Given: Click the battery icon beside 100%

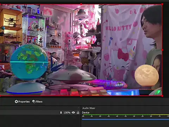Looking at the screenshot, I should coord(61,113).
